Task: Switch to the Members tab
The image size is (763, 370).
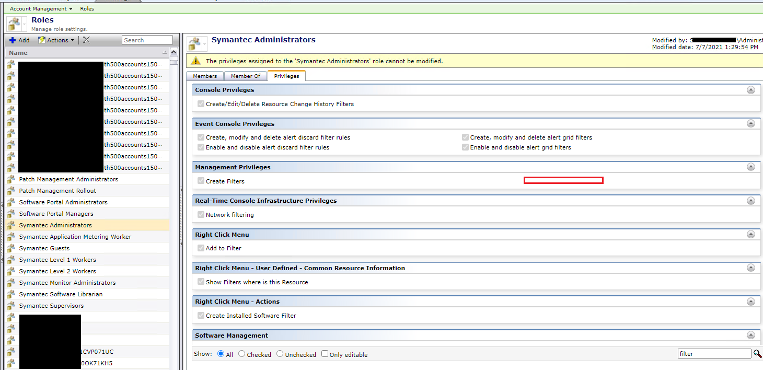Action: pos(205,76)
